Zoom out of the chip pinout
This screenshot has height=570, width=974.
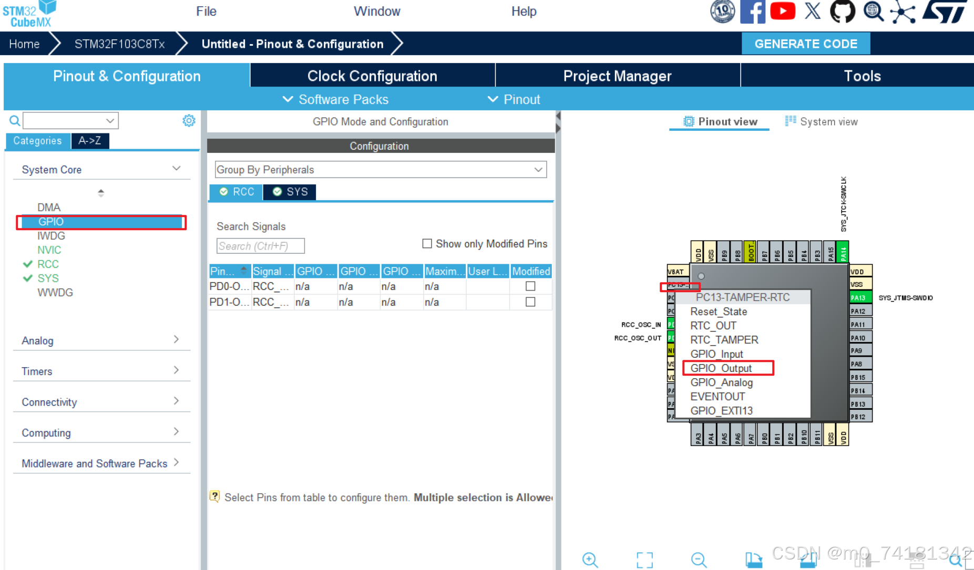click(x=699, y=559)
